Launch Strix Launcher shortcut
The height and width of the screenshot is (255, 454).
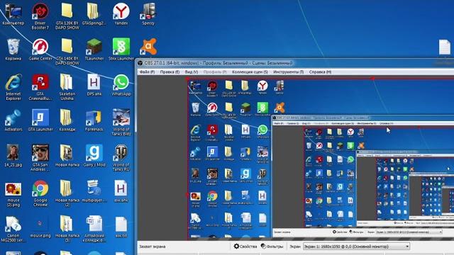click(x=121, y=50)
